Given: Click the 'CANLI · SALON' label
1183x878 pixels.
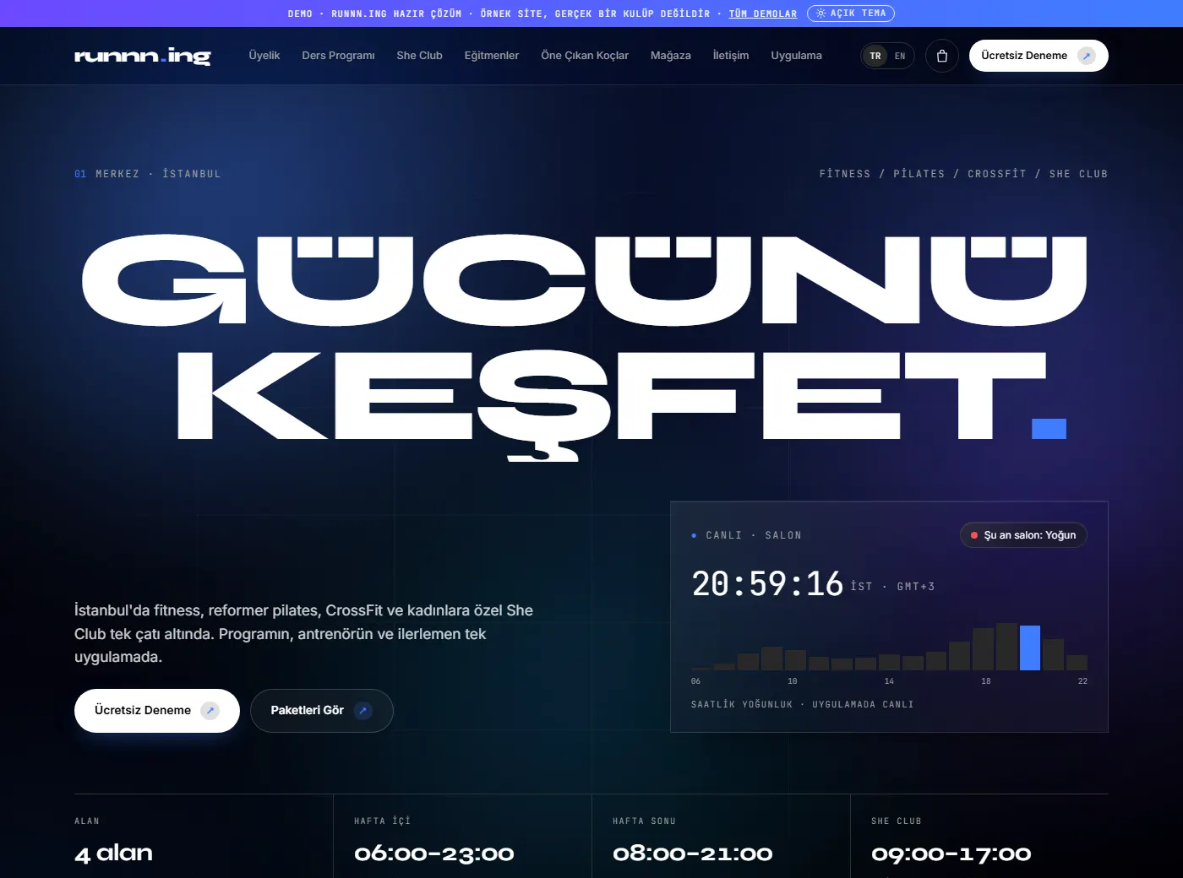Looking at the screenshot, I should coord(747,535).
